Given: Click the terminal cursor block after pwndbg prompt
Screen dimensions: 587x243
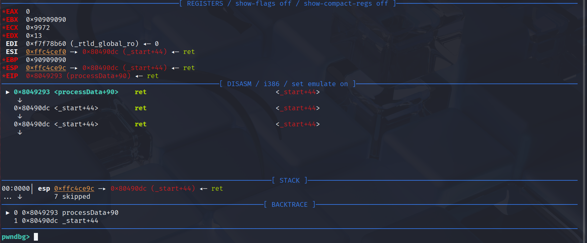Looking at the screenshot, I should (36, 237).
